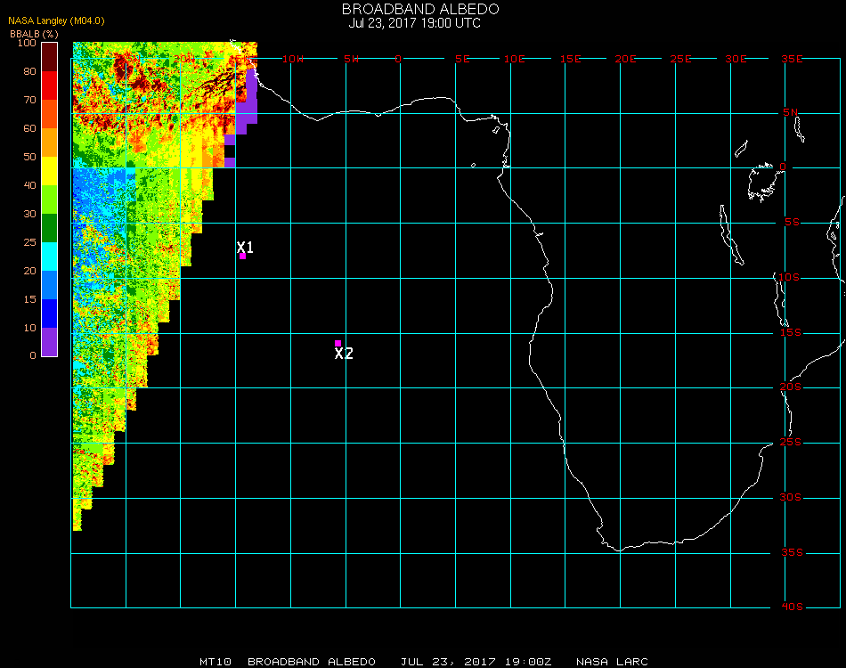The width and height of the screenshot is (846, 668).
Task: Click the '10S' latitude label
Action: click(x=789, y=277)
